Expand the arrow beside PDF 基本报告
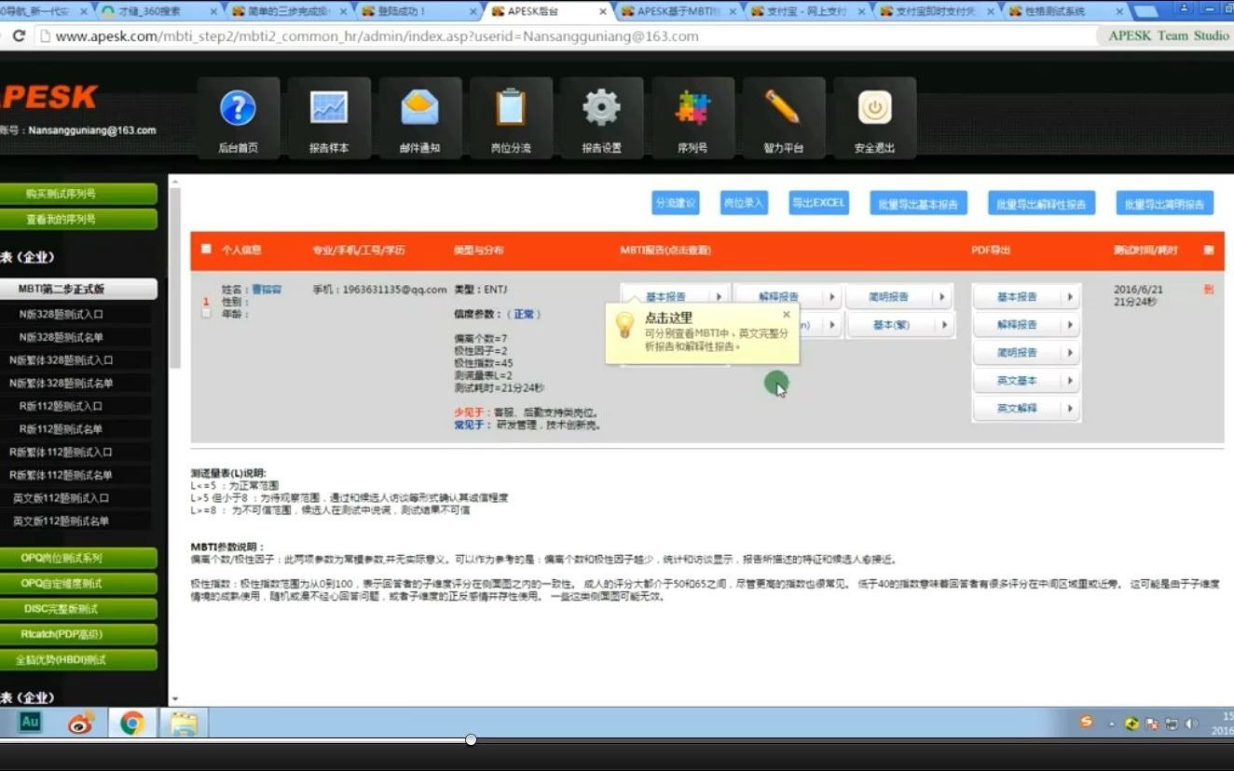This screenshot has height=771, width=1234. [1069, 297]
